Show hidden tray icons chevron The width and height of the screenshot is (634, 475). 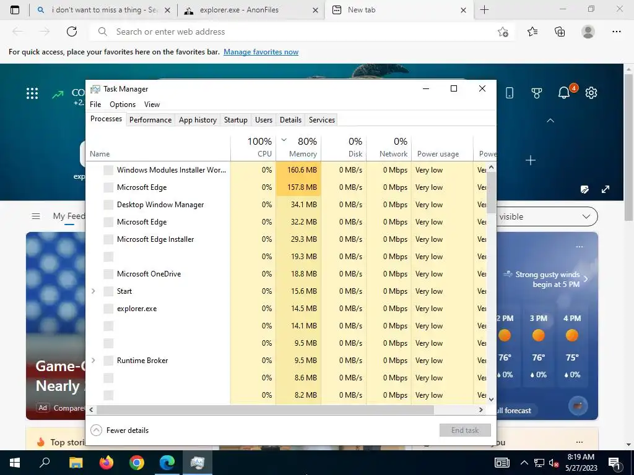click(524, 463)
